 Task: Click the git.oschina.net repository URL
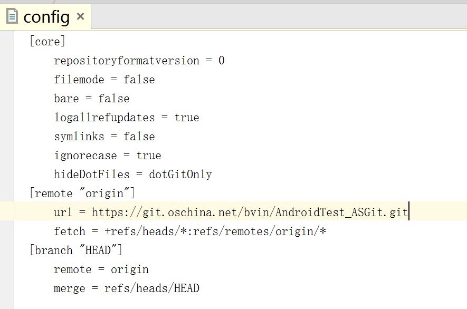click(x=250, y=213)
